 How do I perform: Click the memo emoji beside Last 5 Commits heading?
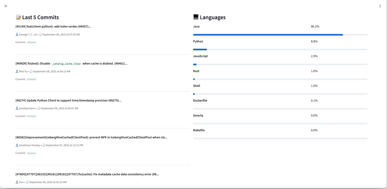[x=18, y=17]
